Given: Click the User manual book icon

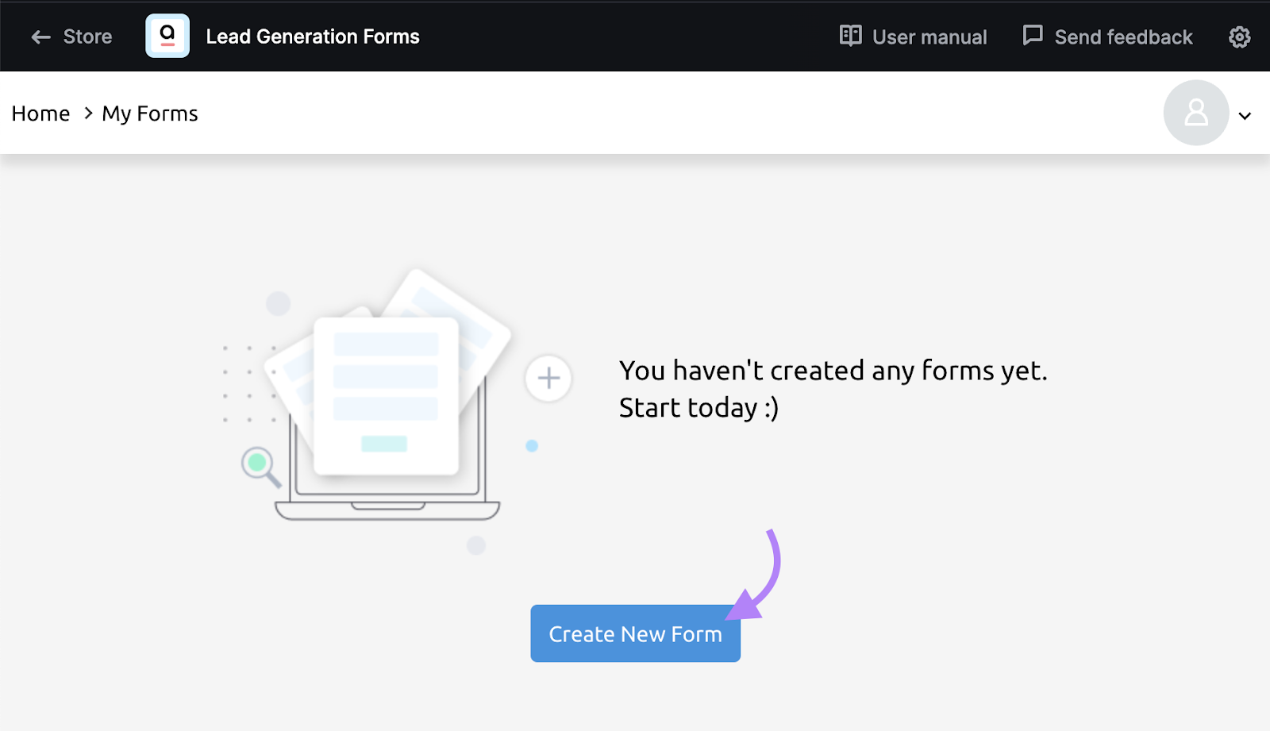Looking at the screenshot, I should (x=849, y=37).
